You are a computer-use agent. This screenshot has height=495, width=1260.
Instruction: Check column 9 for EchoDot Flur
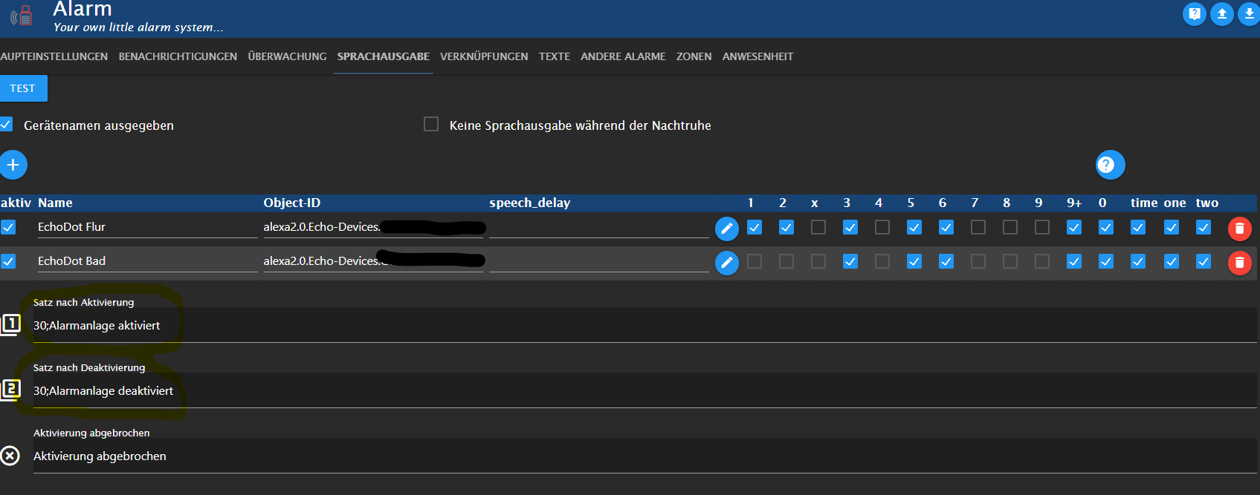tap(1042, 227)
